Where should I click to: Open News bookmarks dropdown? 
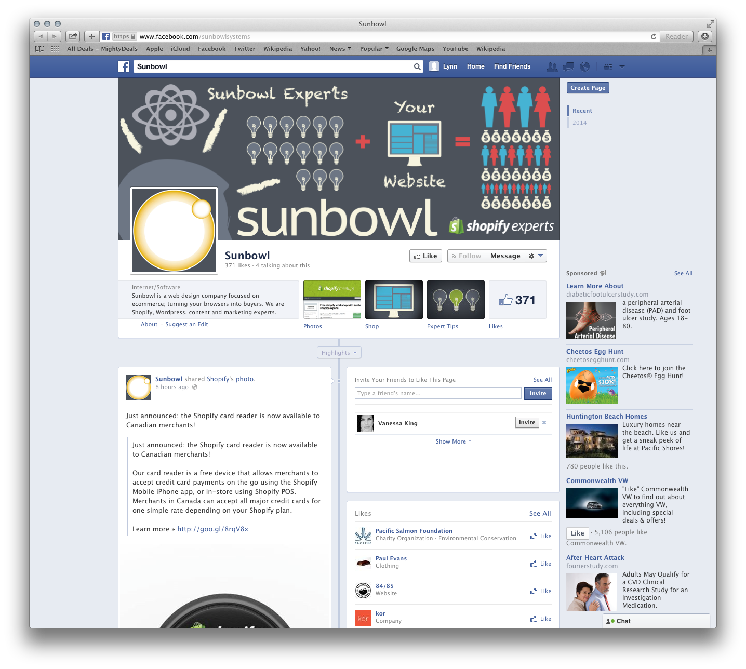coord(340,49)
